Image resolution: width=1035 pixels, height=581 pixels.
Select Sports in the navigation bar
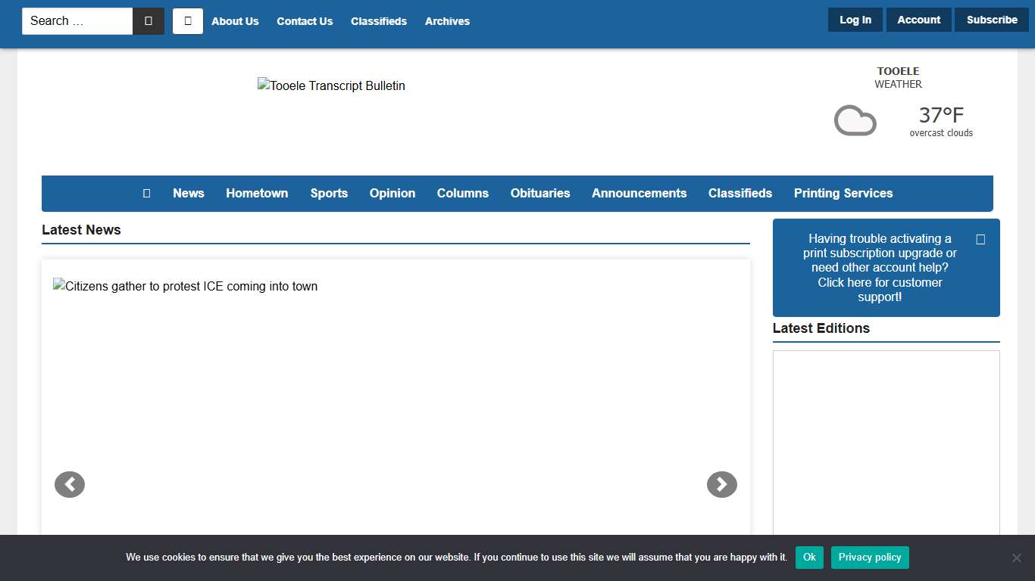point(329,194)
